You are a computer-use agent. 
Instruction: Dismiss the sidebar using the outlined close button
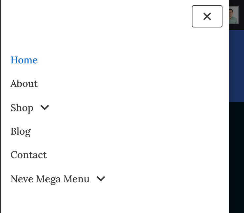tap(207, 16)
